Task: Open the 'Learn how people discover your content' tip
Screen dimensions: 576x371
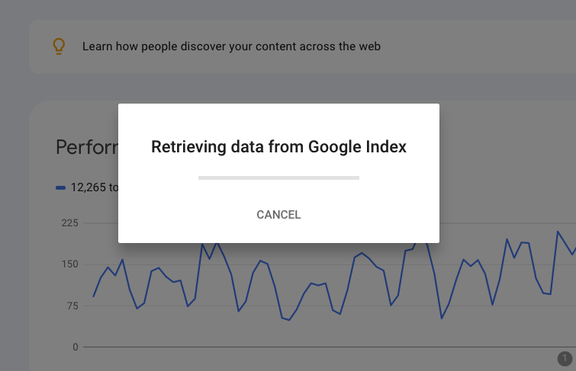Action: (x=231, y=46)
